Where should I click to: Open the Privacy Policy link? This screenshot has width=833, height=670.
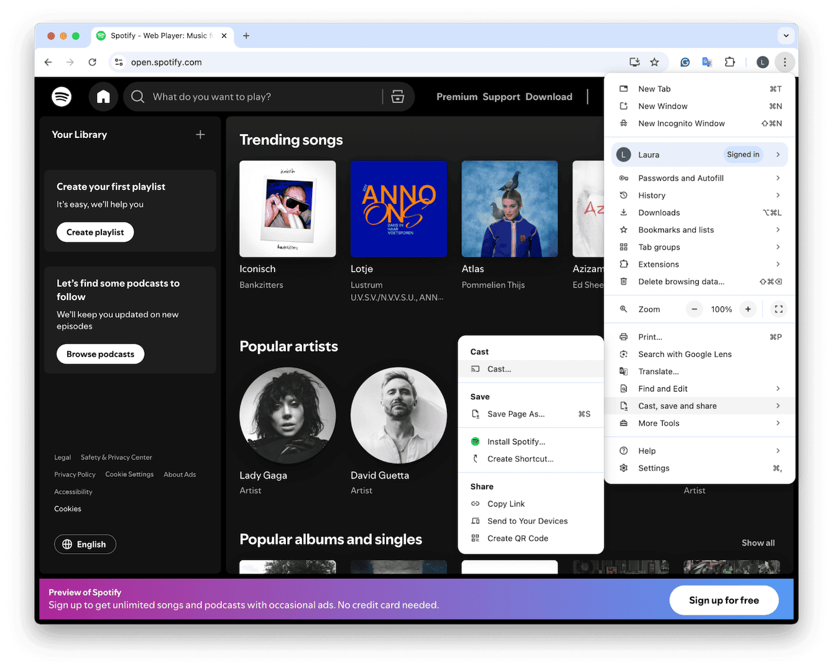click(x=75, y=474)
